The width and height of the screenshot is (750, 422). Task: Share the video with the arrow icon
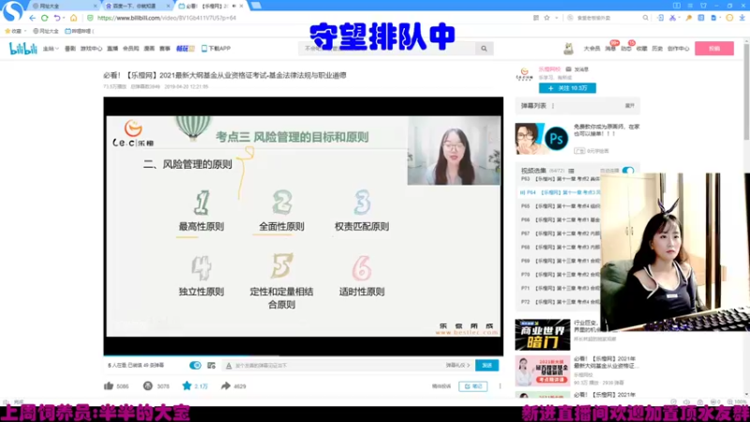coord(225,385)
